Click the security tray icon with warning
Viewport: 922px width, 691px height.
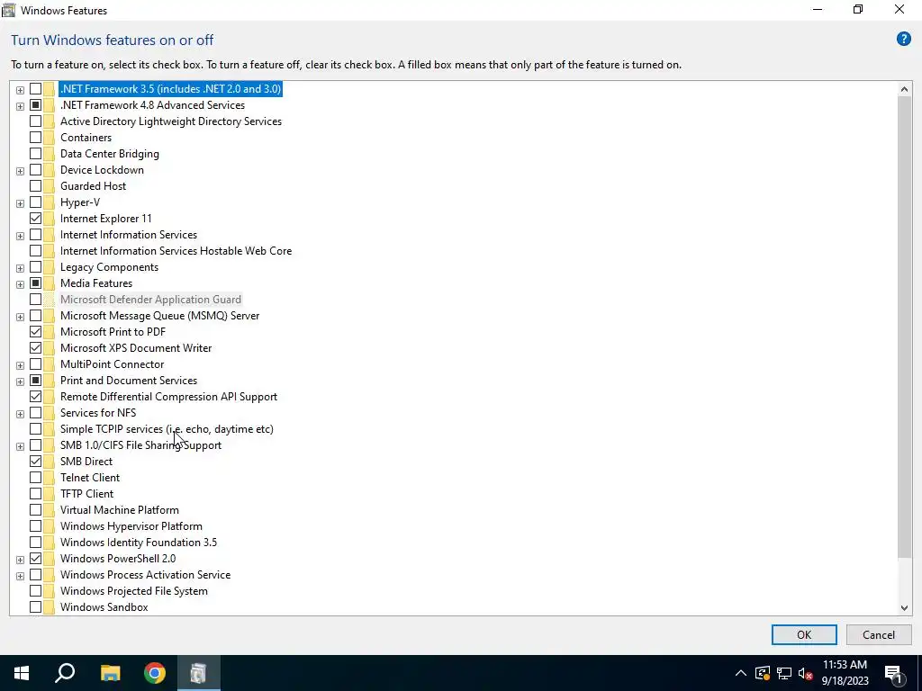(x=762, y=673)
